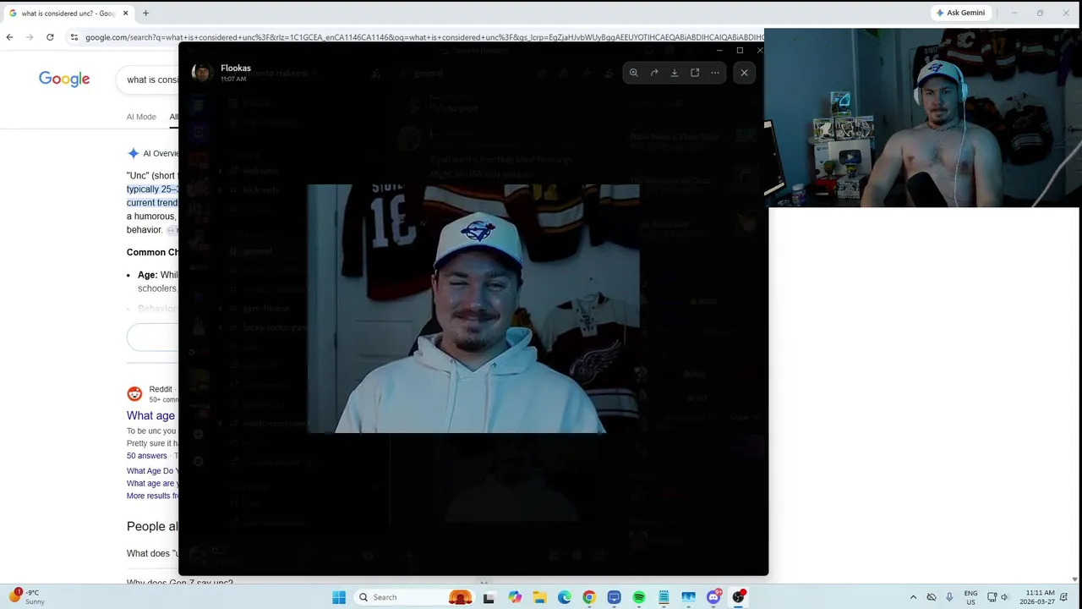
Task: Click the Flookas username in viewer header
Action: point(236,68)
